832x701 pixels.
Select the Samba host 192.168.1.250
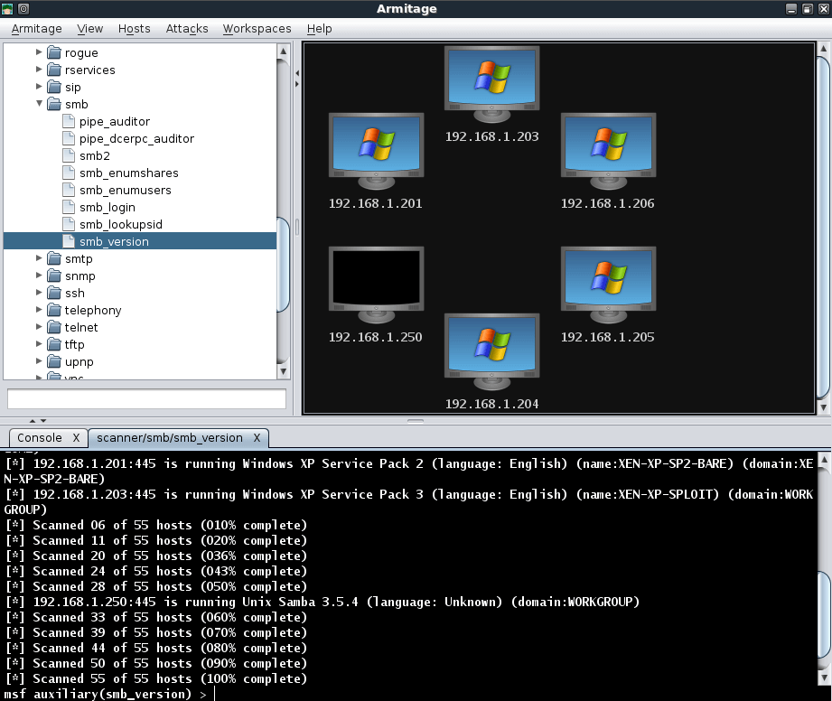[376, 282]
